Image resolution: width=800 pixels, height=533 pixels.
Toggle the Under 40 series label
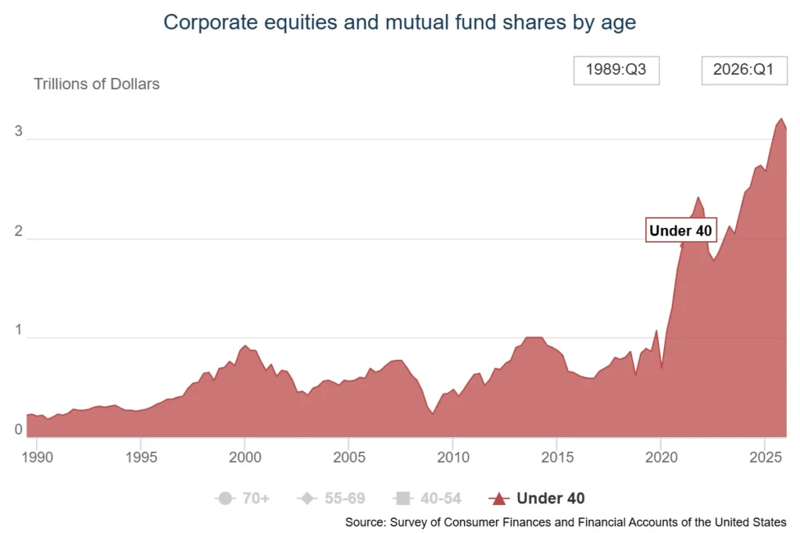[551, 498]
